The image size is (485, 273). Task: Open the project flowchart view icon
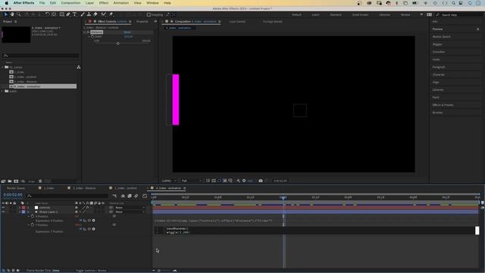(x=79, y=67)
